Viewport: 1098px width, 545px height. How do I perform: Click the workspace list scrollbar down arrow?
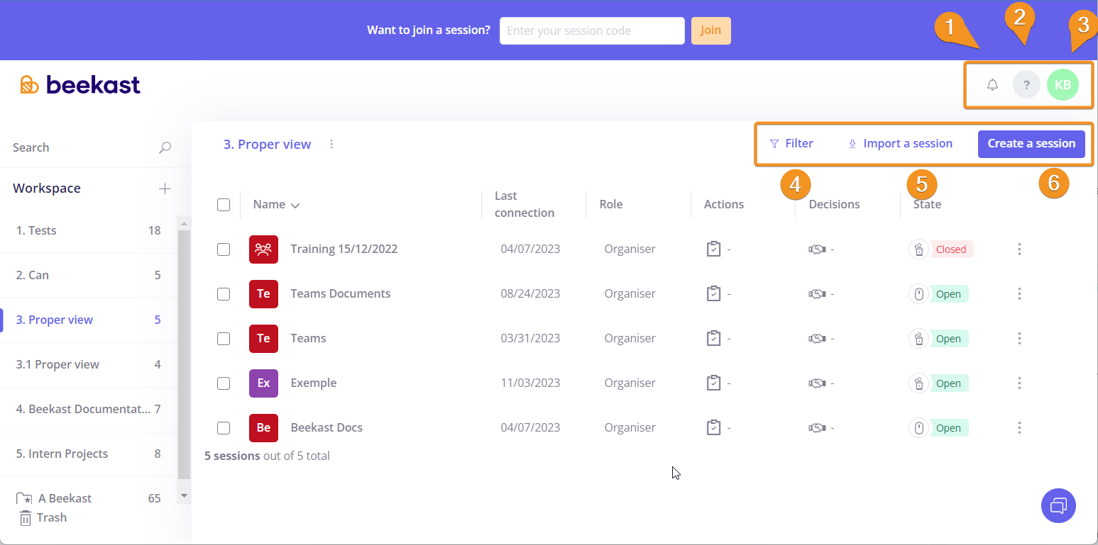(184, 495)
